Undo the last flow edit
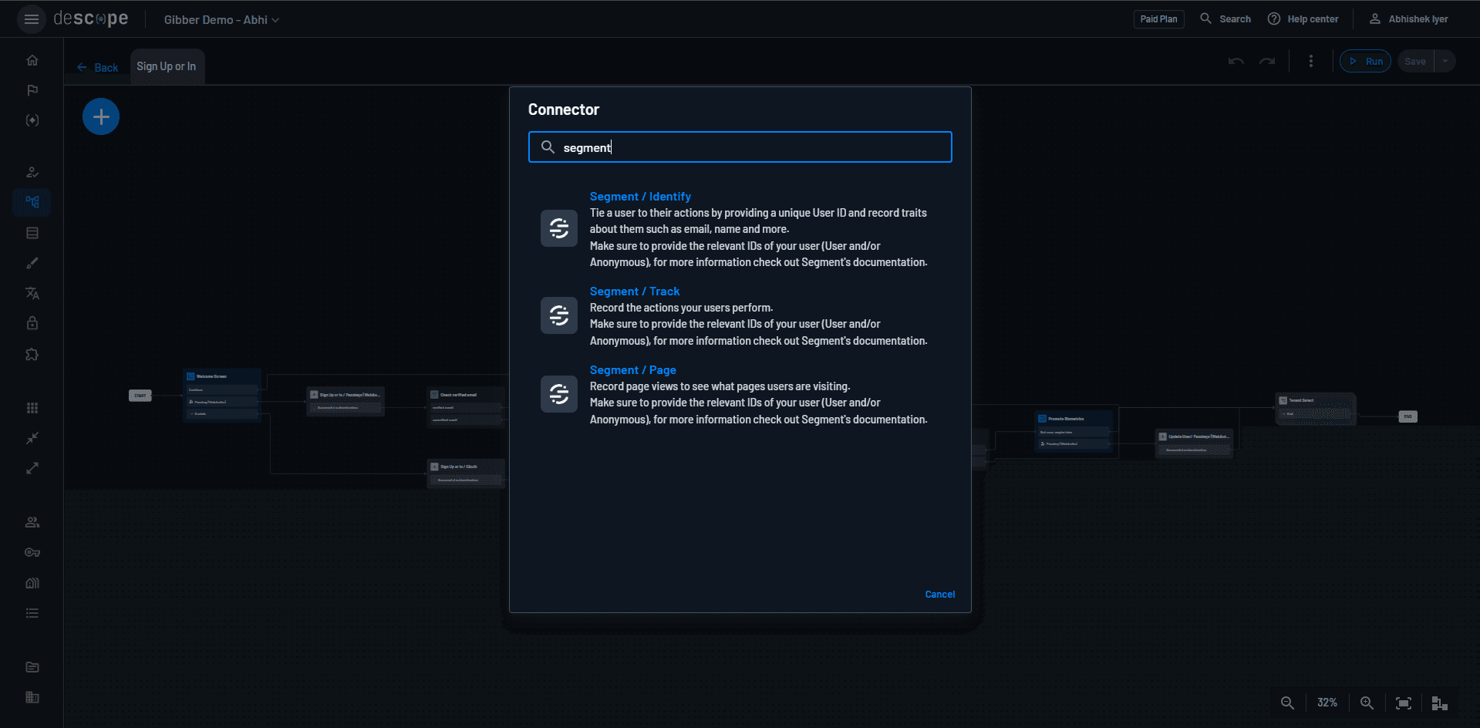Viewport: 1480px width, 728px height. tap(1236, 61)
